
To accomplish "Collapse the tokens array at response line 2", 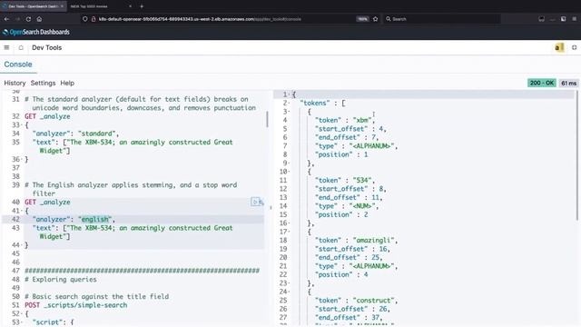I will [x=289, y=103].
